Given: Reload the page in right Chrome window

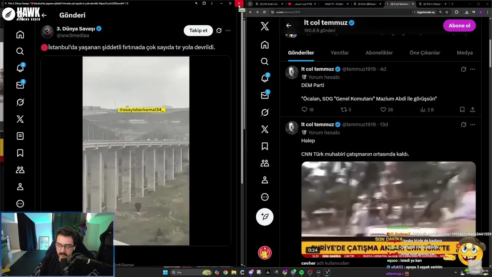Looking at the screenshot, I should click(x=264, y=12).
